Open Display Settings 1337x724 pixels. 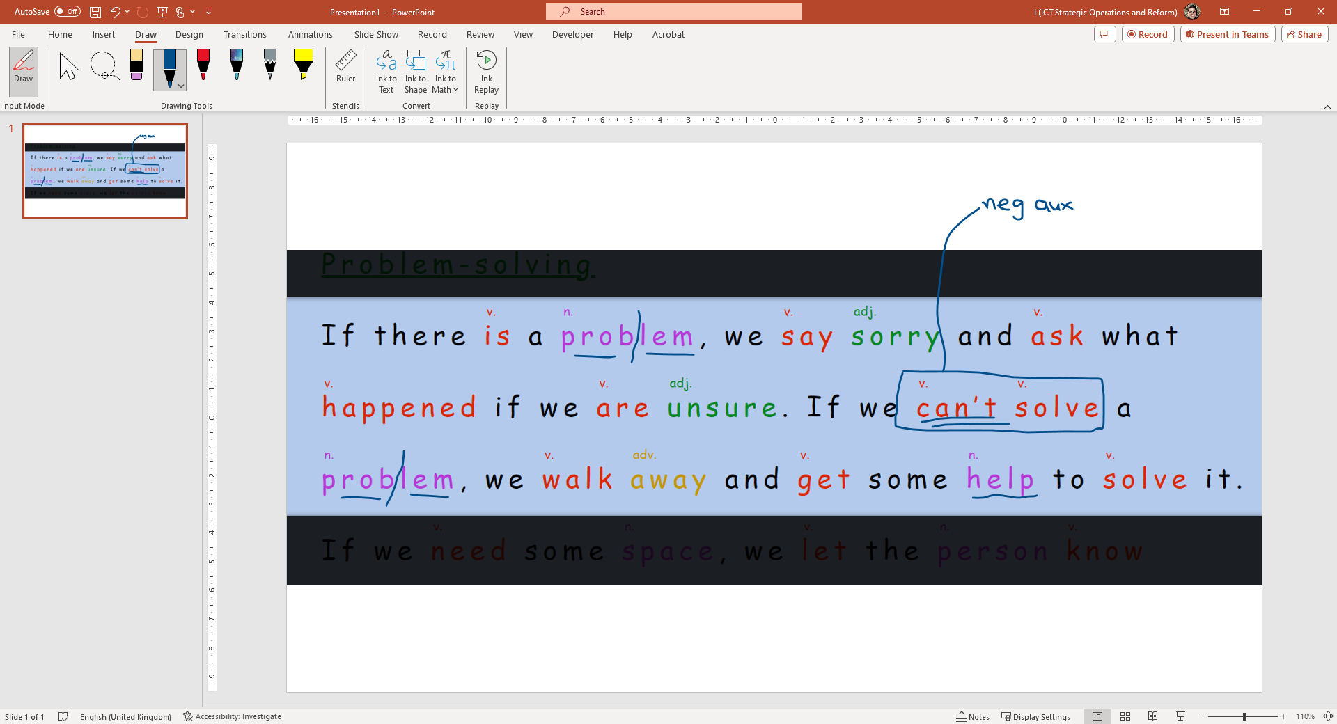(x=1035, y=716)
